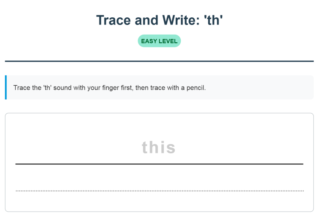Click the dotted writing guide line
This screenshot has width=320, height=218.
click(159, 191)
